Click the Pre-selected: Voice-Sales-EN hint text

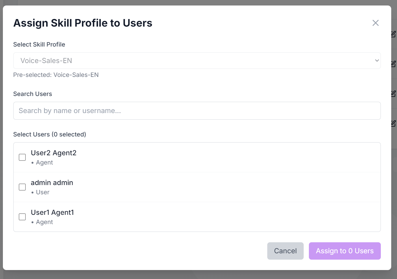pyautogui.click(x=56, y=75)
